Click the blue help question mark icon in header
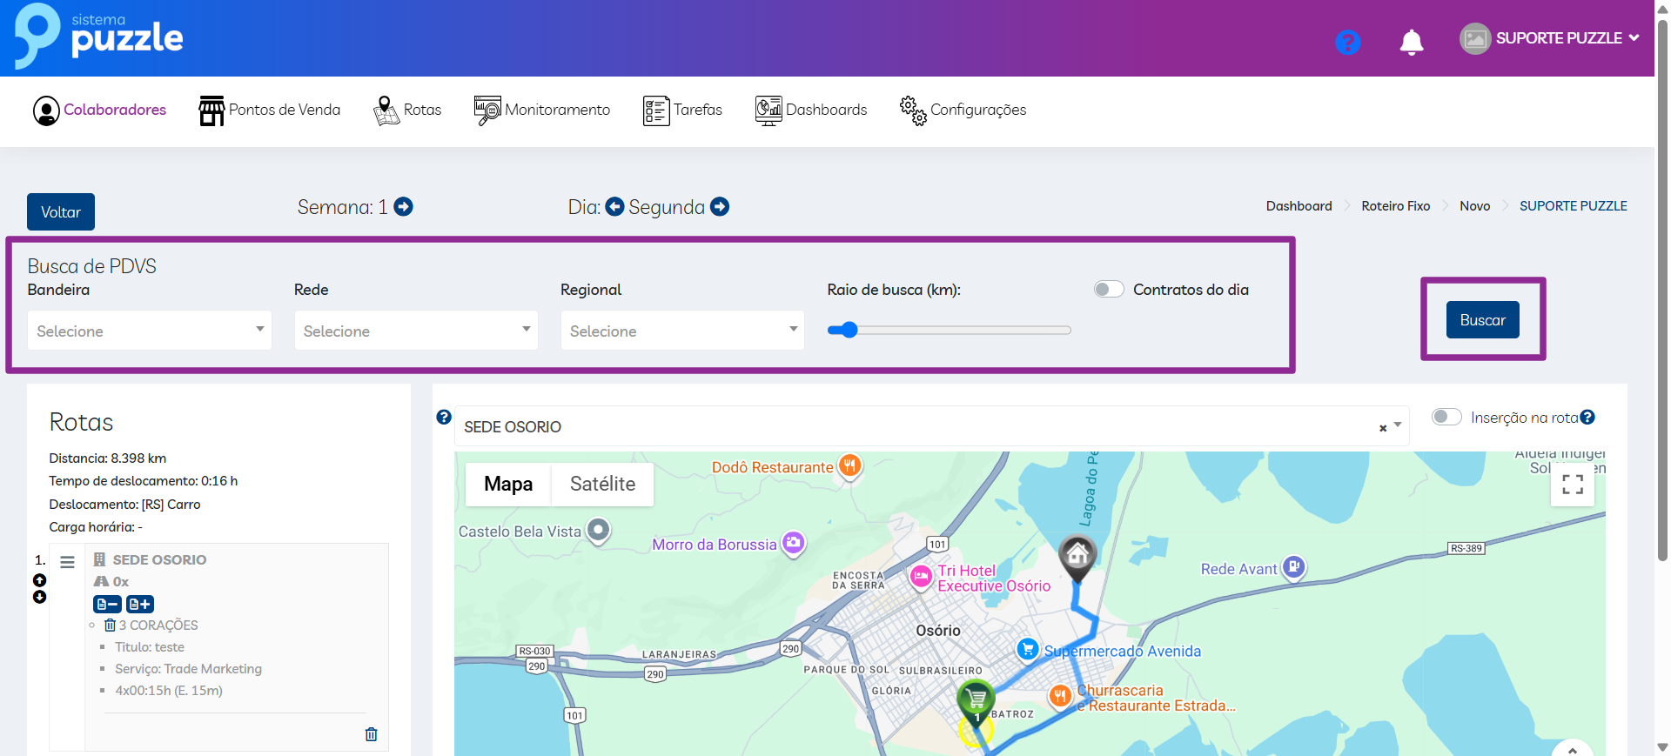This screenshot has width=1671, height=756. click(1347, 42)
